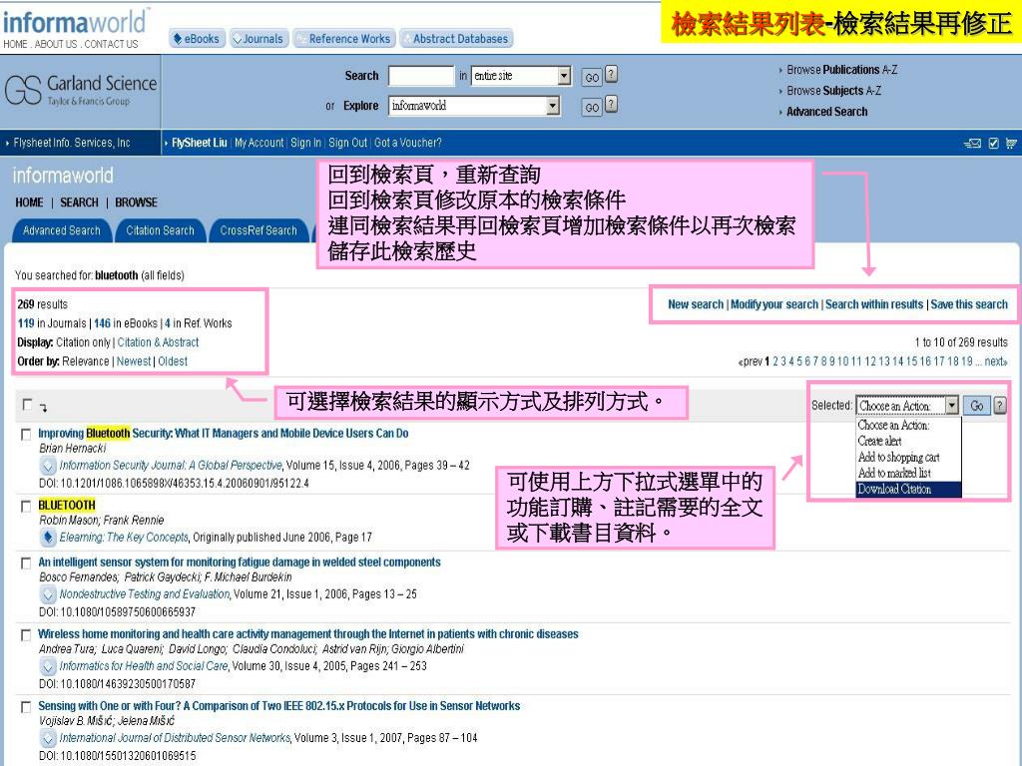Click GO button beside Search field
This screenshot has height=766, width=1022.
592,78
